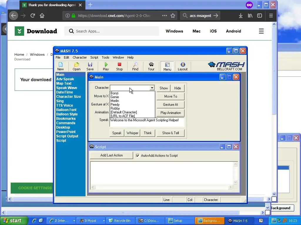Reload the page in the browser
This screenshot has width=301, height=225.
coord(33,16)
